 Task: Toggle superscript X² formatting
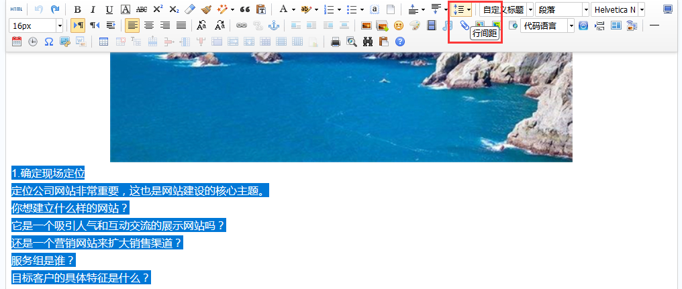[x=158, y=9]
